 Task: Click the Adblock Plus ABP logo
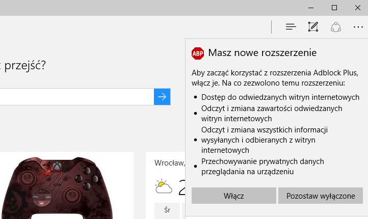(198, 53)
